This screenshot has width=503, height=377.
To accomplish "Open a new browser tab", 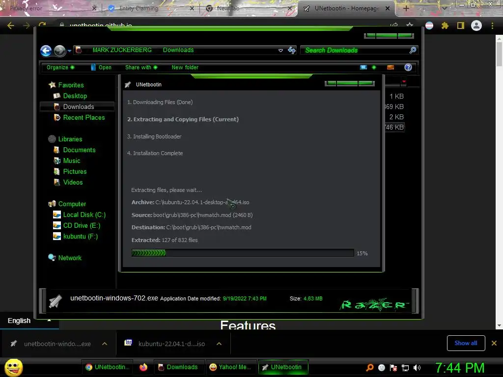I will pyautogui.click(x=406, y=8).
